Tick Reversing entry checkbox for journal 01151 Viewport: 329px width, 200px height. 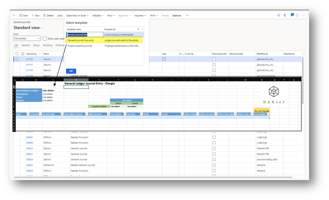click(x=214, y=65)
